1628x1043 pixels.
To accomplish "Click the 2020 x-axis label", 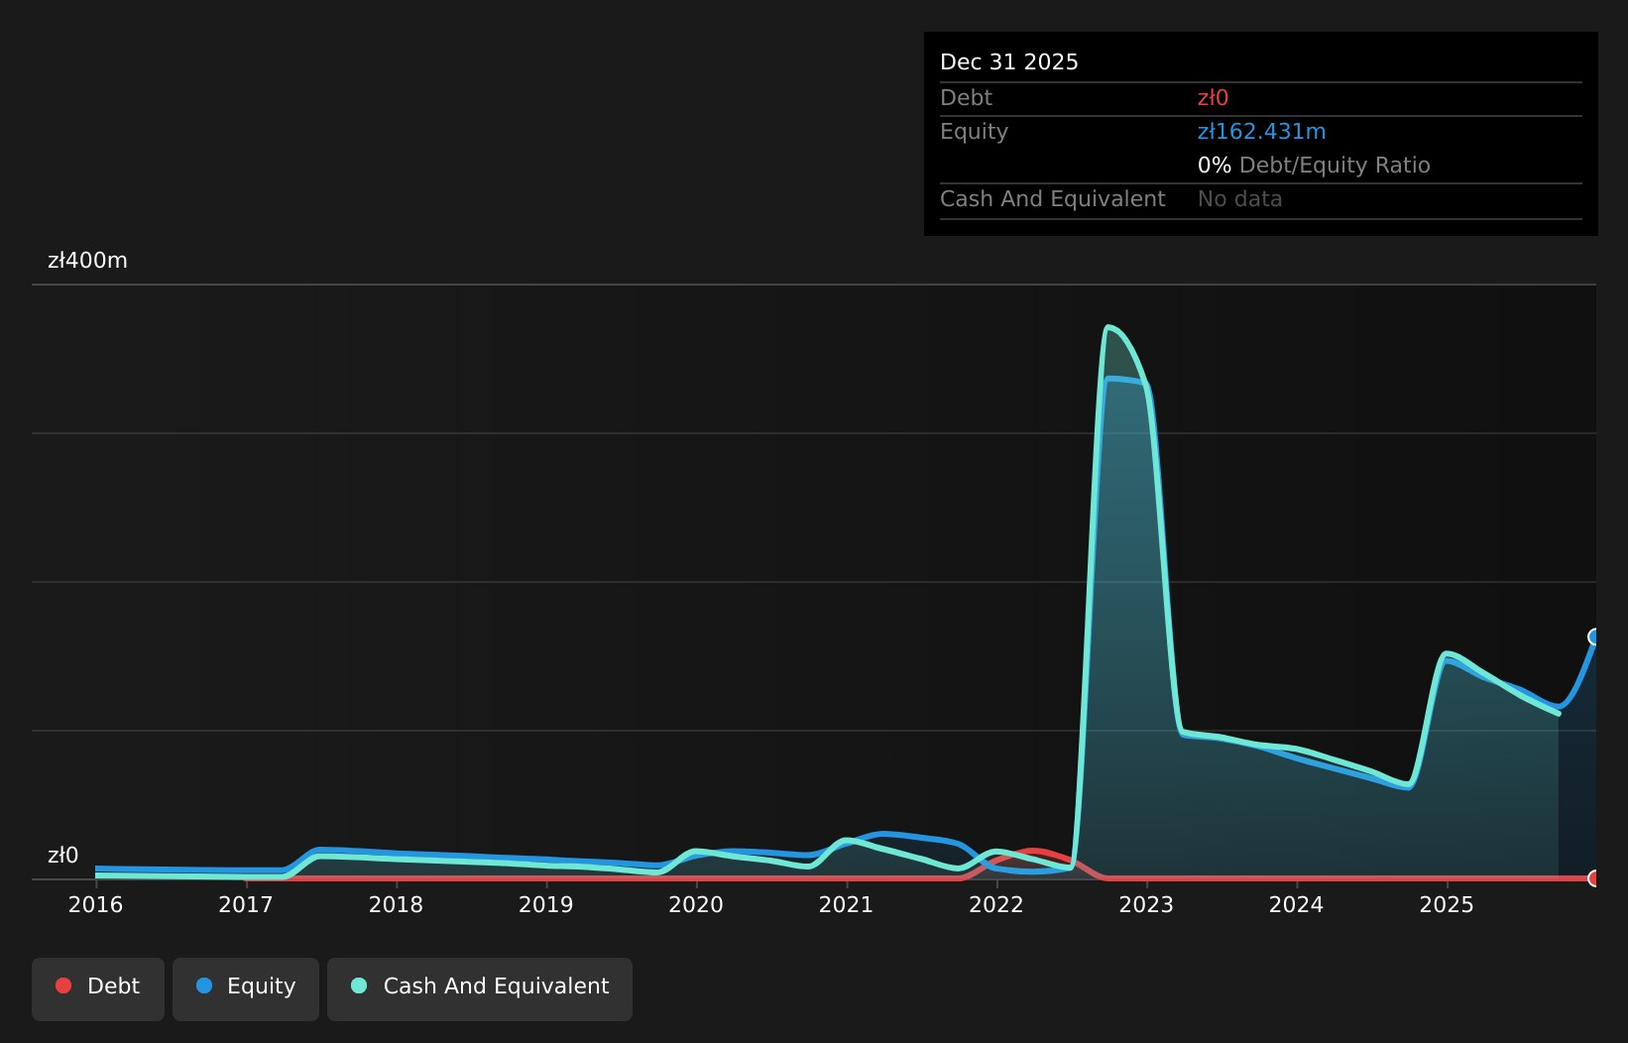I will (696, 904).
